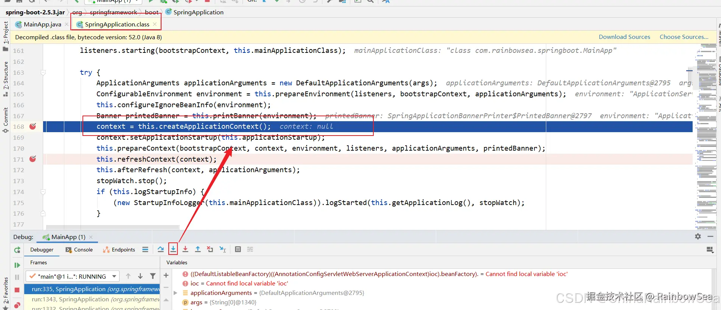
Task: Select frame run:335, SpringApplication
Action: click(92, 289)
